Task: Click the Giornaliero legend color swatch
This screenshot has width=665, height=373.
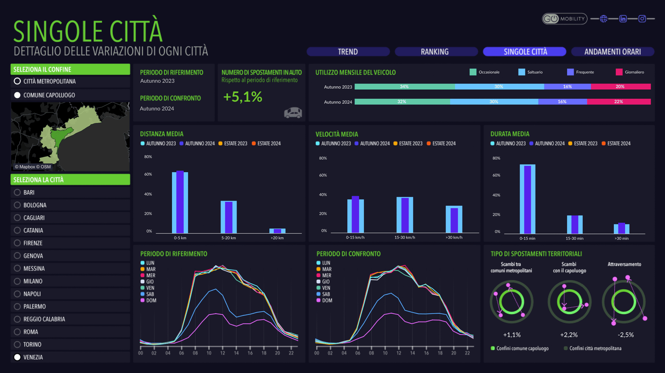Action: click(x=619, y=72)
